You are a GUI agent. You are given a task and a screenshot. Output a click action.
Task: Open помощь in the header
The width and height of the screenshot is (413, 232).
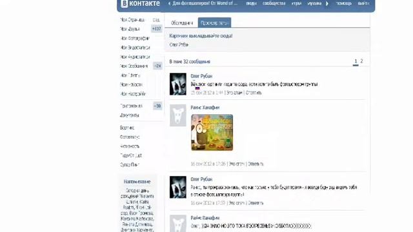tap(344, 3)
